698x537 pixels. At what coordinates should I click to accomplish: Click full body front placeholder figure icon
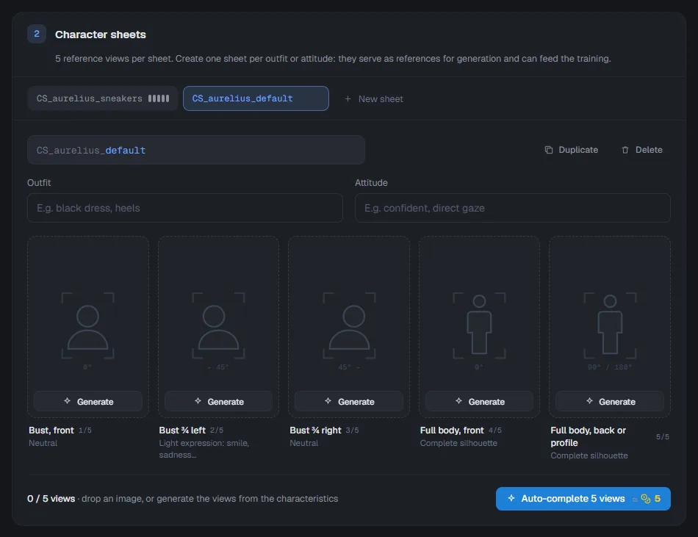479,325
